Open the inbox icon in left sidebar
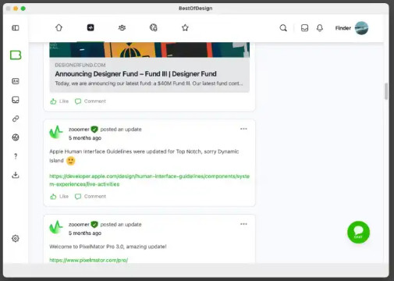This screenshot has width=394, height=281. [x=16, y=100]
